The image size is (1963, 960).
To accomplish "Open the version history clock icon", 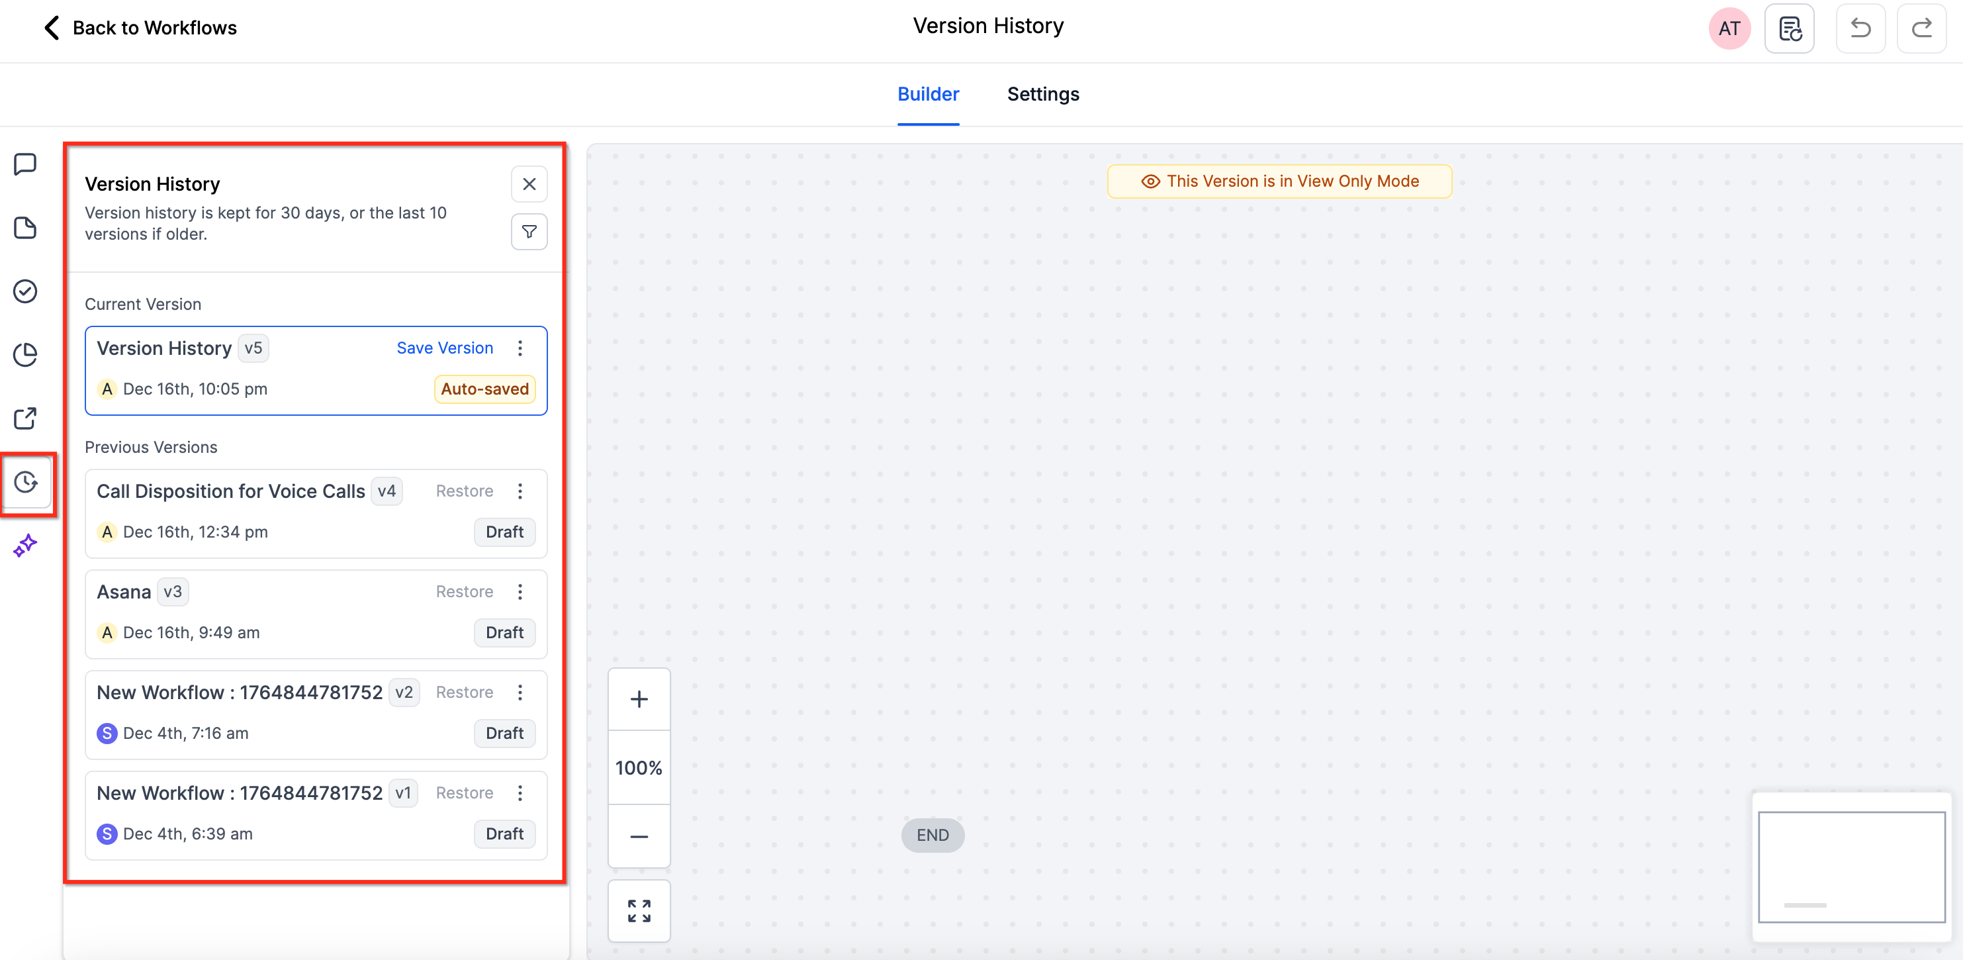I will [x=26, y=482].
